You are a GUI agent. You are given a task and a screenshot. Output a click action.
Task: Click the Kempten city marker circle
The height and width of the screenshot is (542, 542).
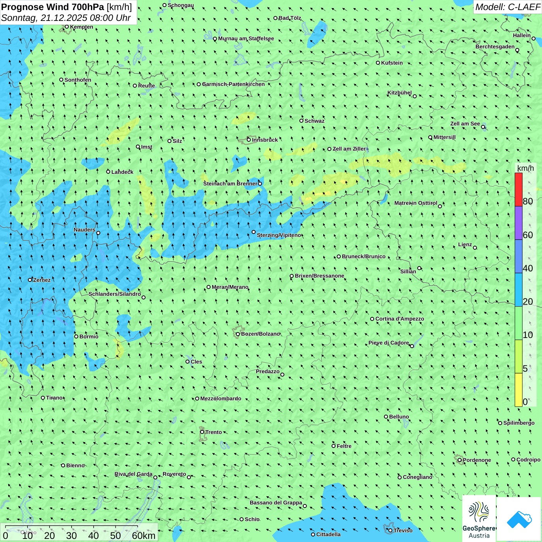(x=67, y=27)
